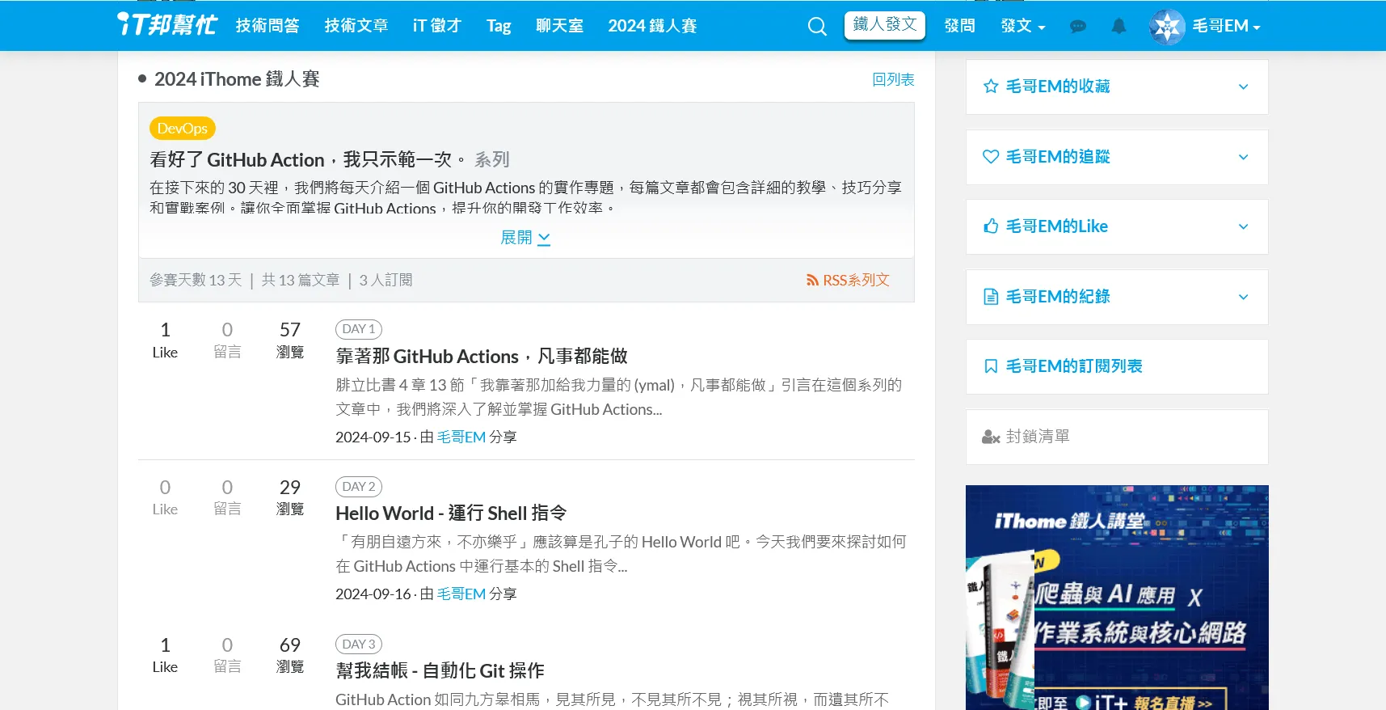The height and width of the screenshot is (710, 1386).
Task: Go to 技術問答 in the navbar
Action: pyautogui.click(x=268, y=26)
